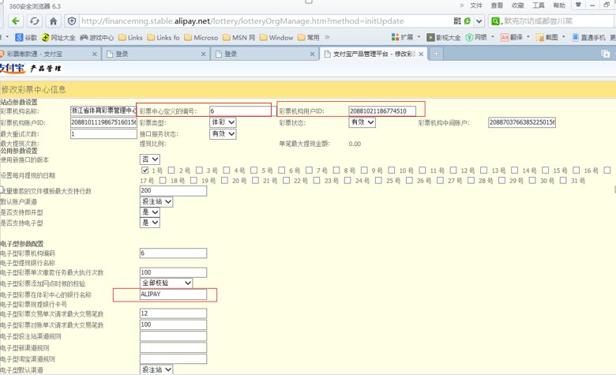Open the 收藏 menu

518,6
